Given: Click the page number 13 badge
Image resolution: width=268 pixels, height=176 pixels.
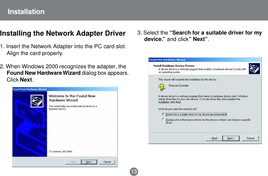Looking at the screenshot, I should point(134,171).
